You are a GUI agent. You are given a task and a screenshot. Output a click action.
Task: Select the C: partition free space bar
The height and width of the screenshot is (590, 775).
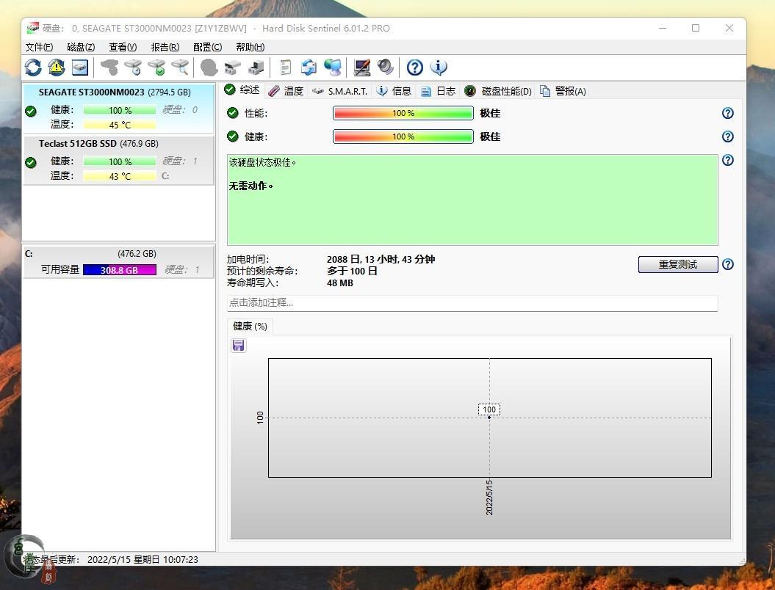pyautogui.click(x=119, y=270)
